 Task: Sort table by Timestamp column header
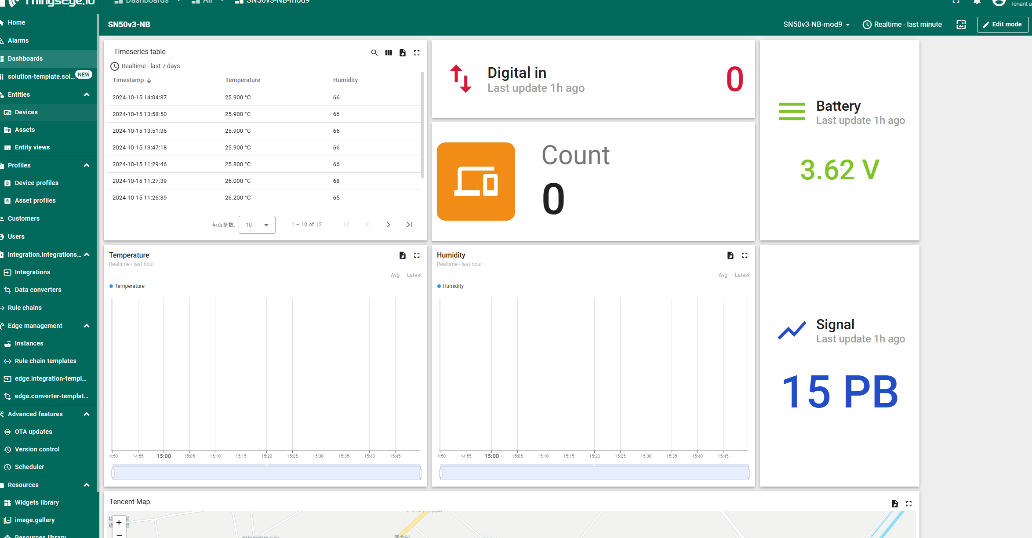(x=128, y=80)
